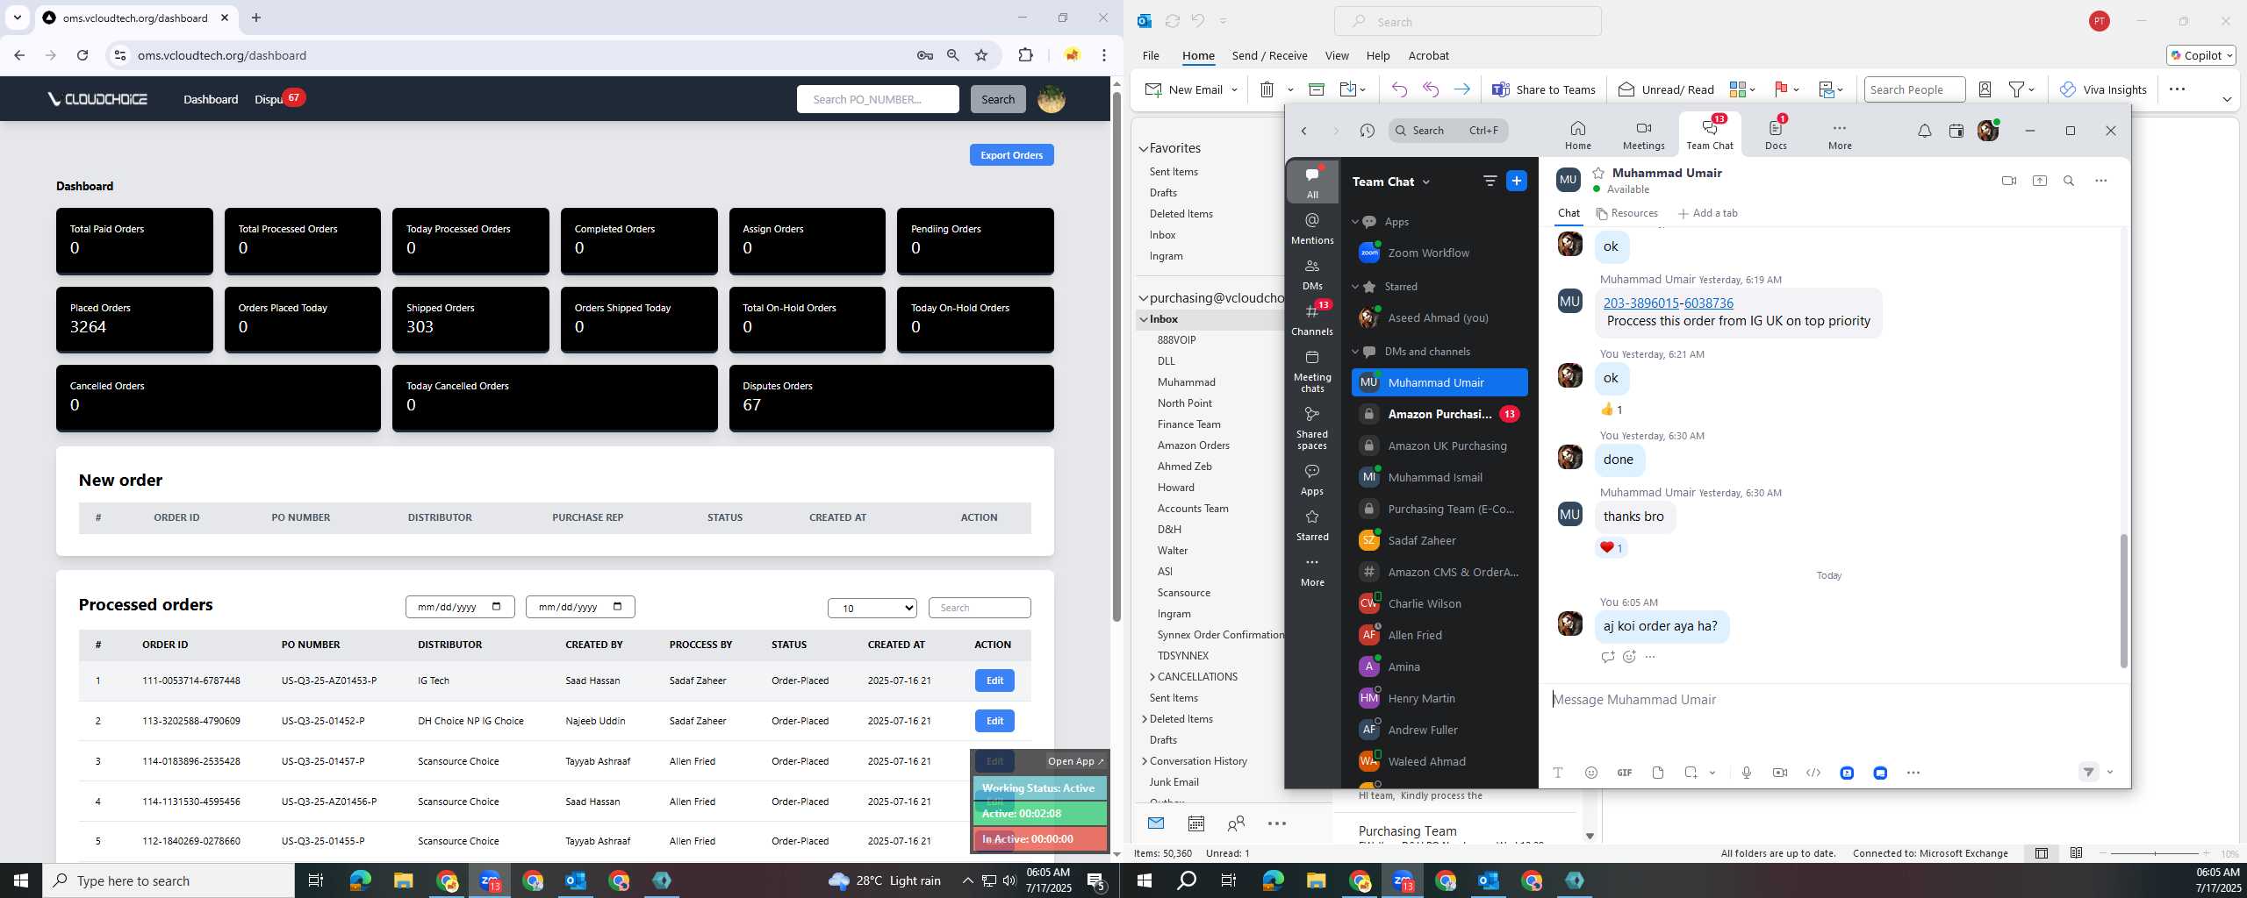This screenshot has width=2247, height=898.
Task: Insert a GIF in the message
Action: point(1624,773)
